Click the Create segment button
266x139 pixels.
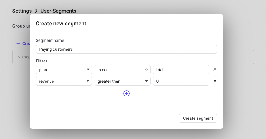pyautogui.click(x=198, y=118)
